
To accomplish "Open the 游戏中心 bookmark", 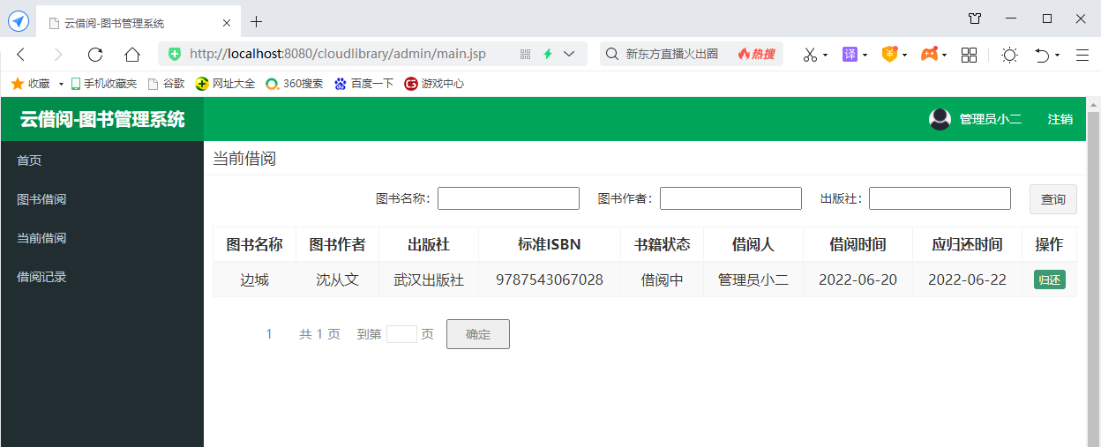I will (434, 84).
